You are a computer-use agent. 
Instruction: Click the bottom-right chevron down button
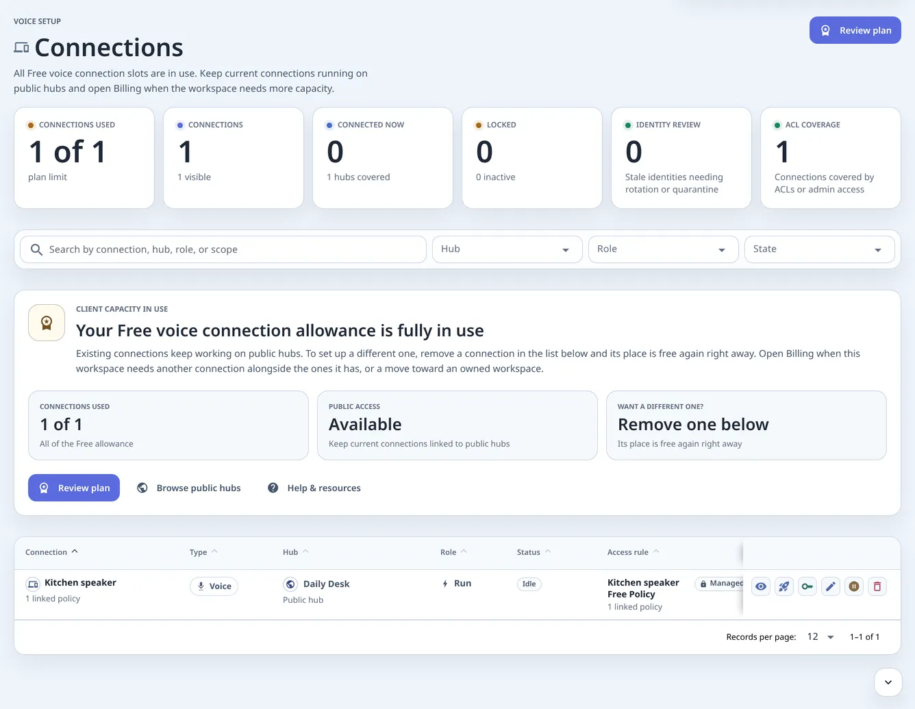(888, 682)
